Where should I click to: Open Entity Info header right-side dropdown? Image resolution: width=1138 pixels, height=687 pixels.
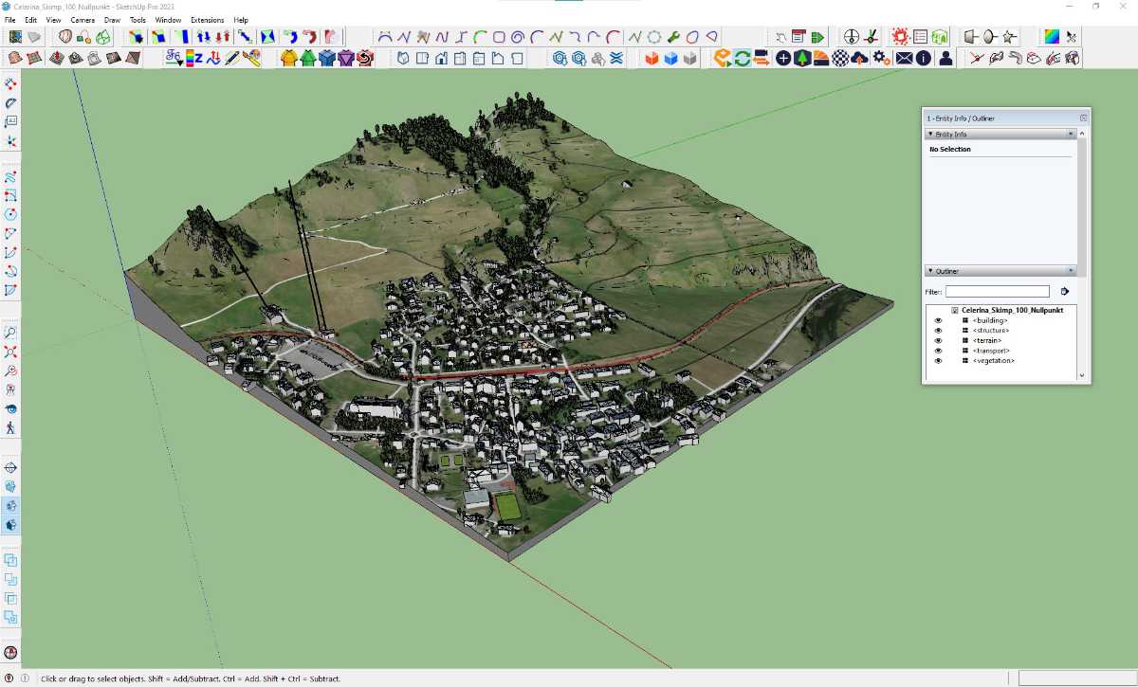pos(1072,135)
